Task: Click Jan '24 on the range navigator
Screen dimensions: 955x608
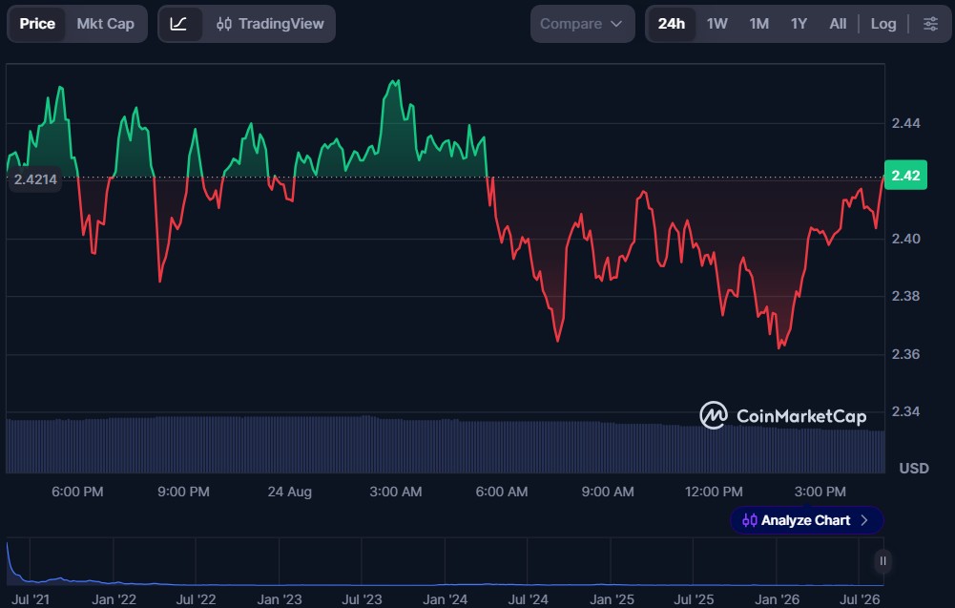Action: 446,599
